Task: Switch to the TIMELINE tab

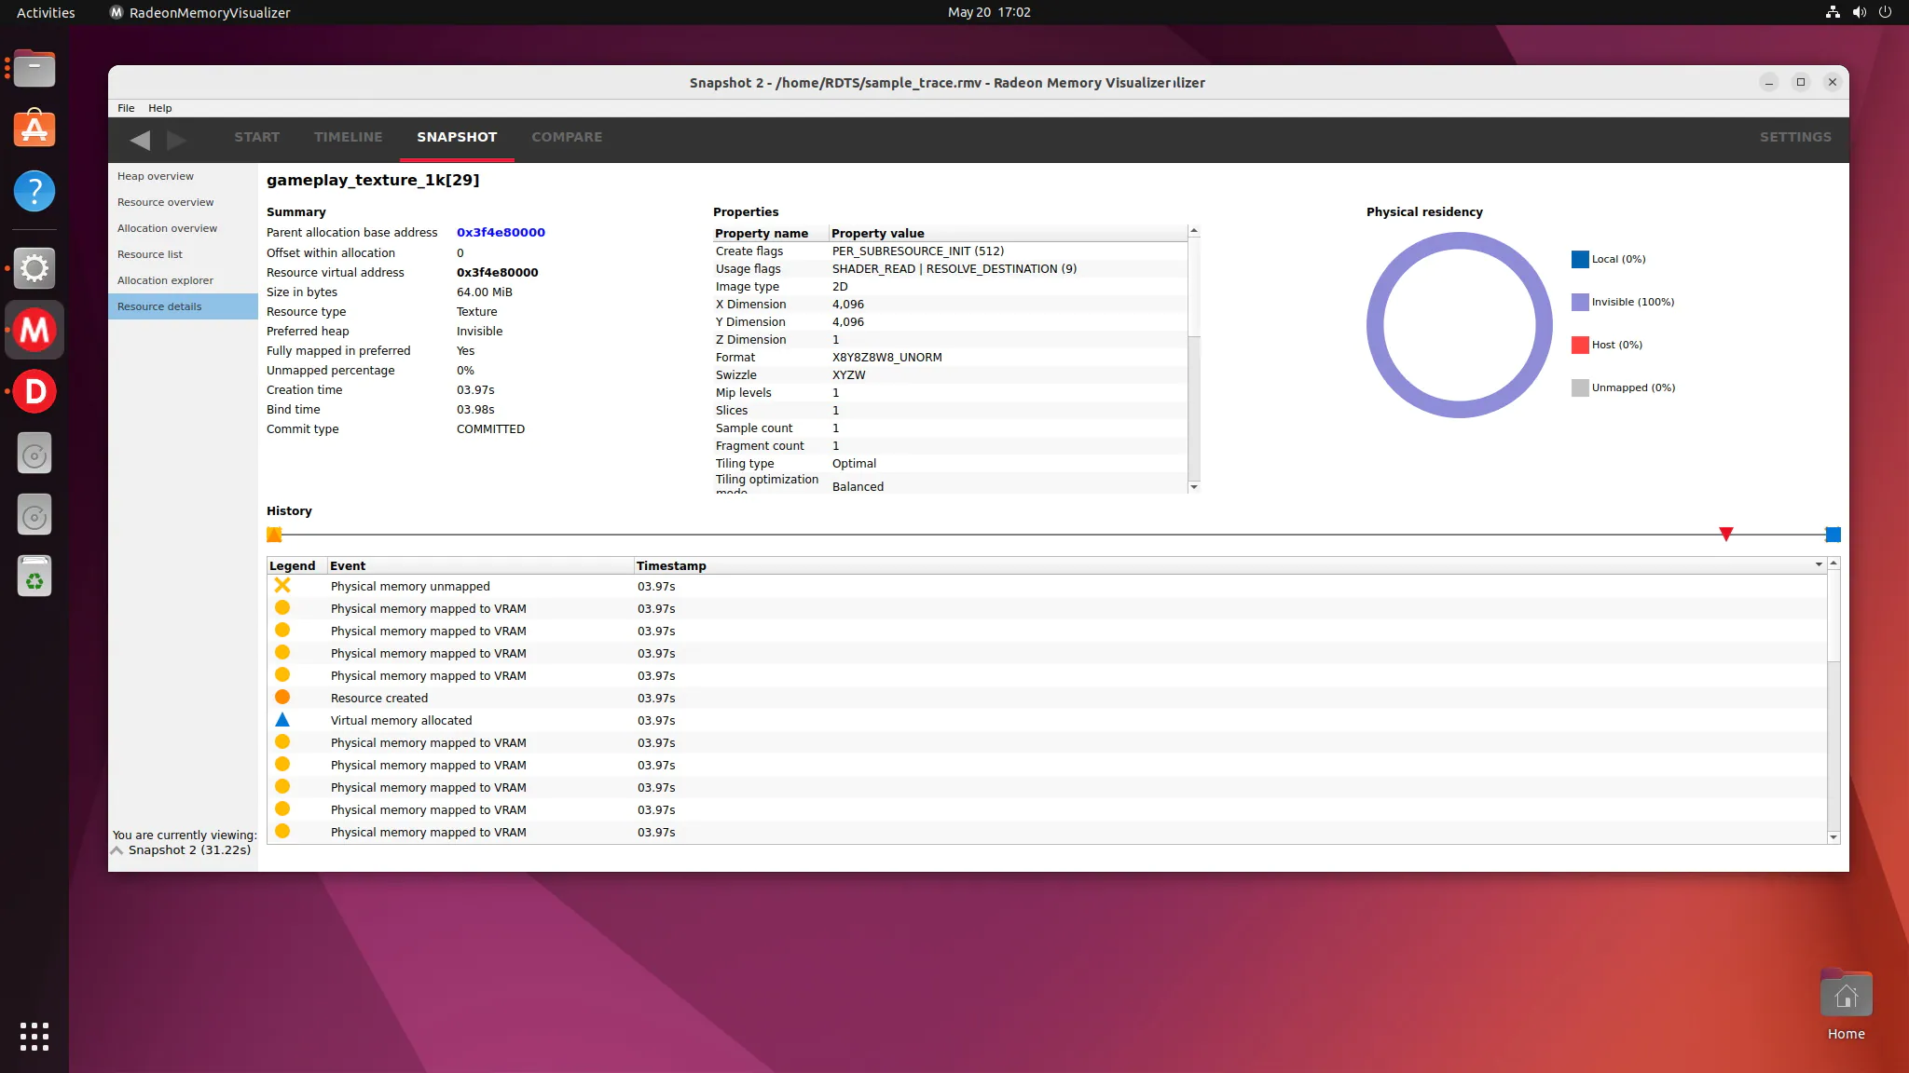Action: click(348, 137)
